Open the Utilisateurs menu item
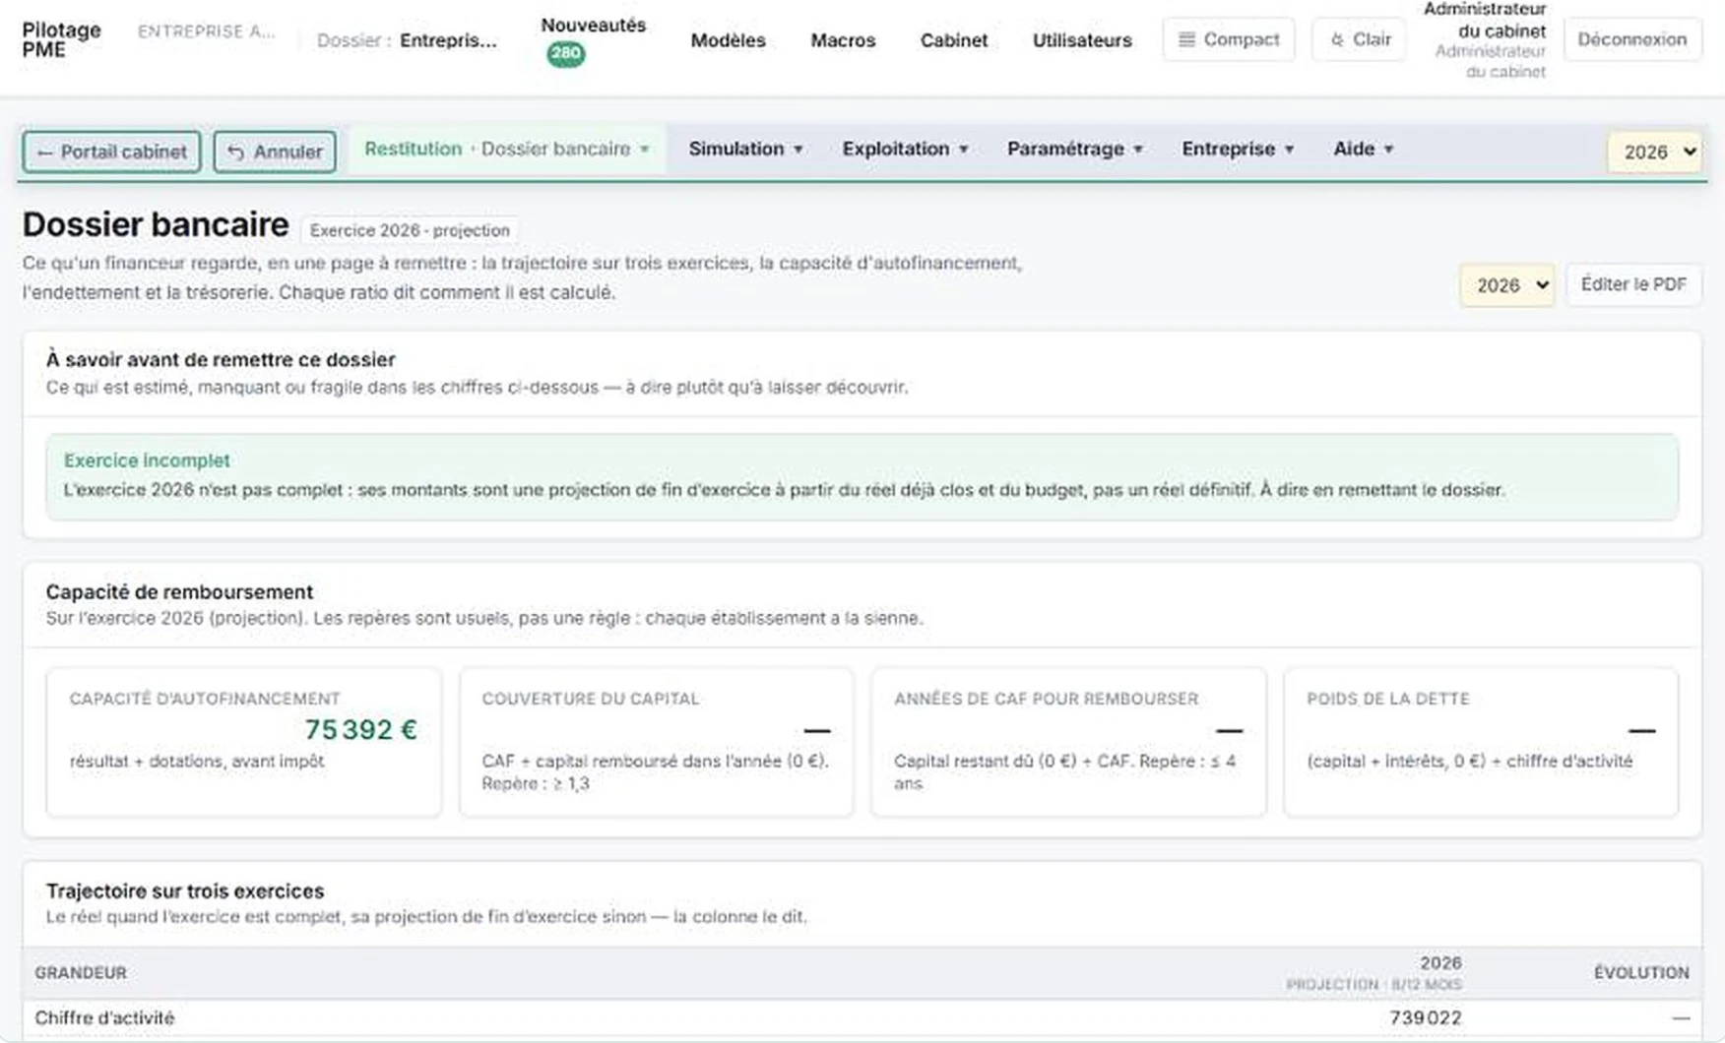The height and width of the screenshot is (1043, 1725). click(1082, 40)
